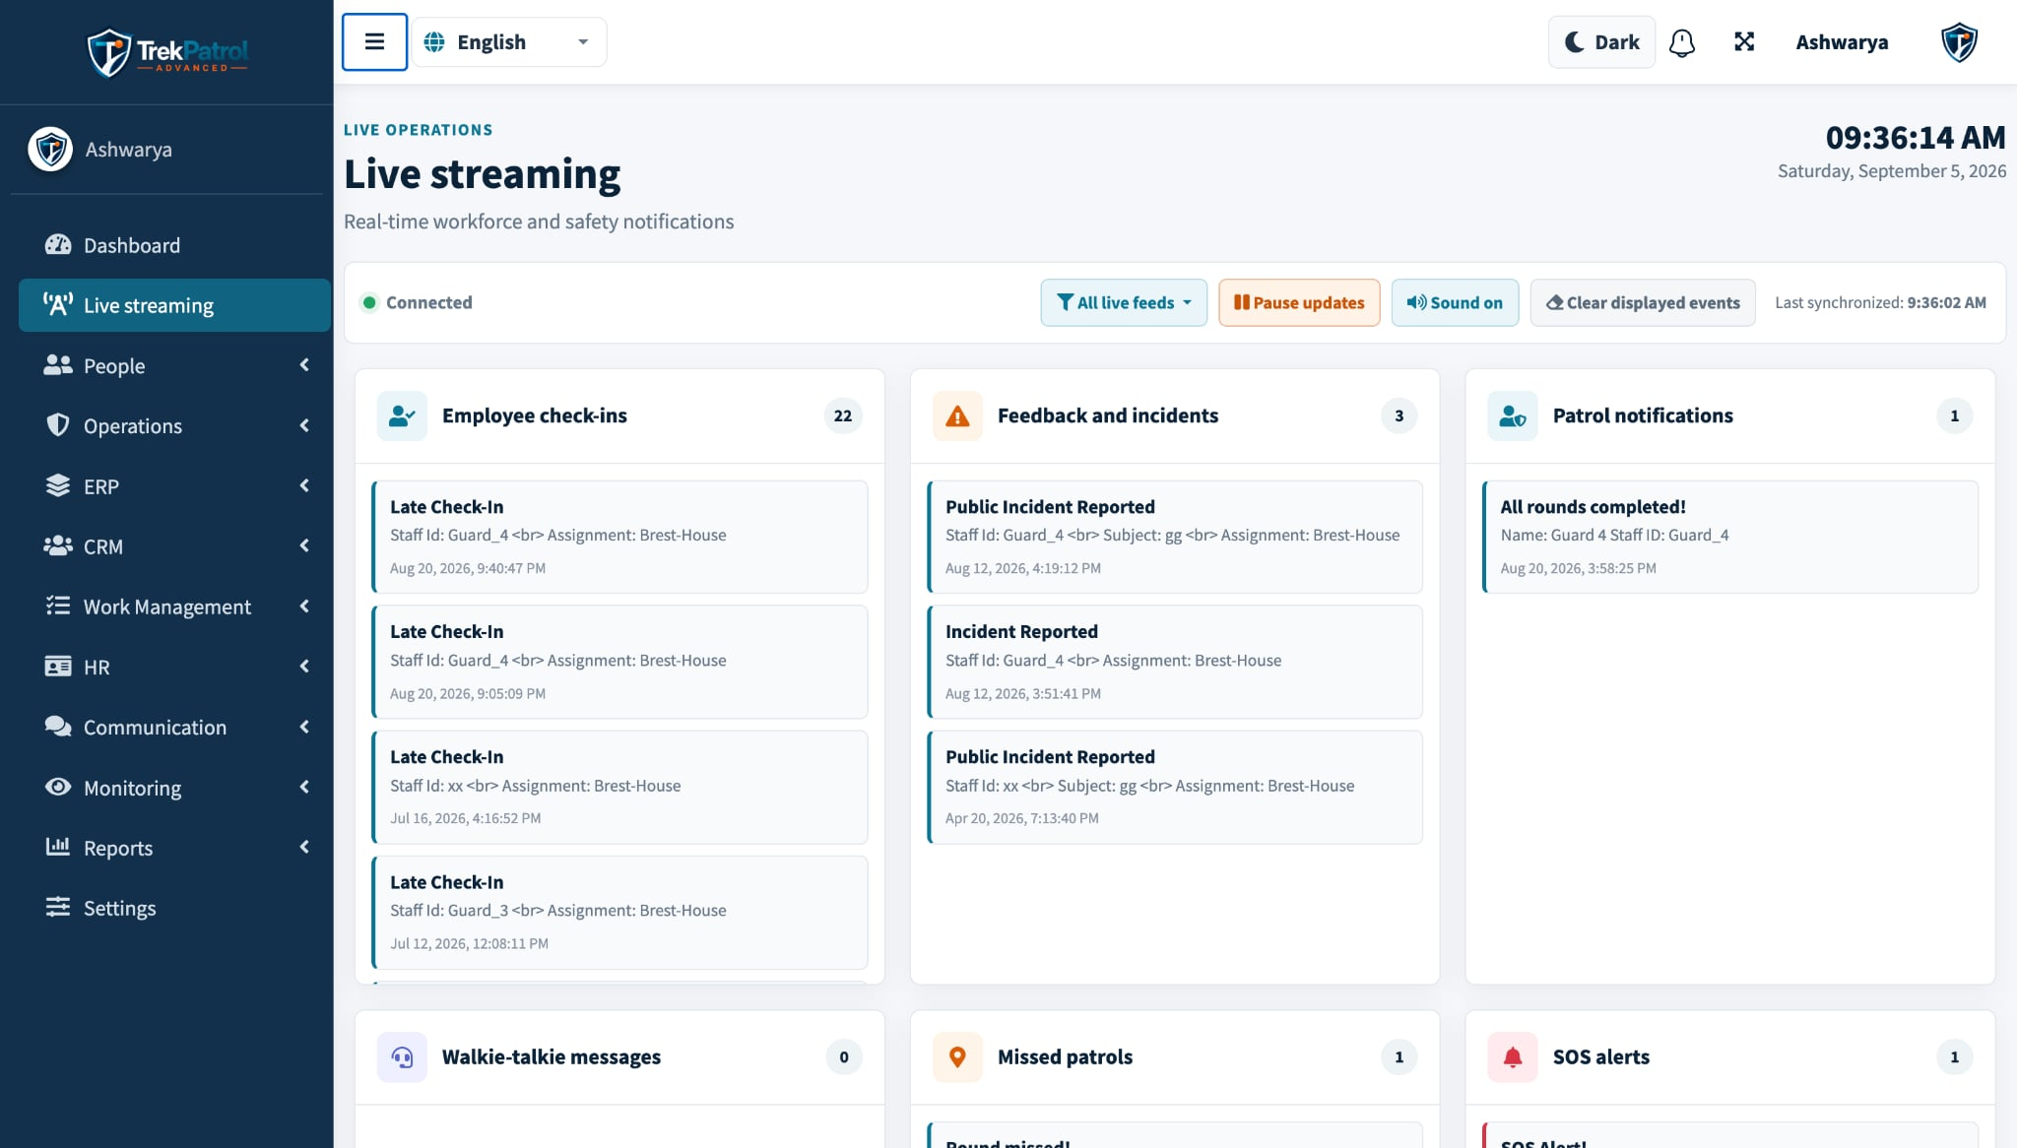Viewport: 2017px width, 1148px height.
Task: Click the CRM users icon
Action: [x=58, y=546]
